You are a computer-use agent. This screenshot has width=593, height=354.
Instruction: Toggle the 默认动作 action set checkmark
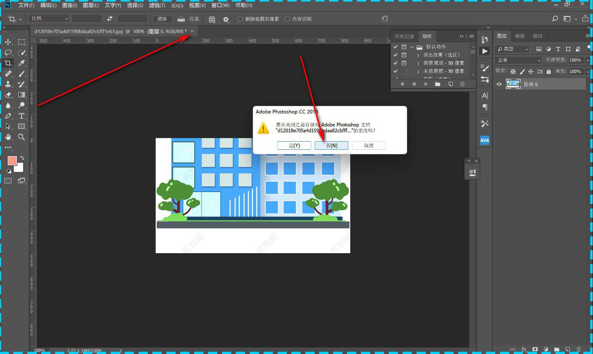[395, 47]
